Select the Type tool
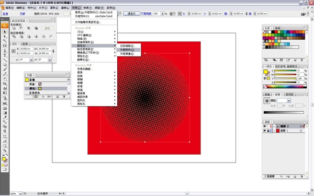 pyautogui.click(x=5, y=55)
